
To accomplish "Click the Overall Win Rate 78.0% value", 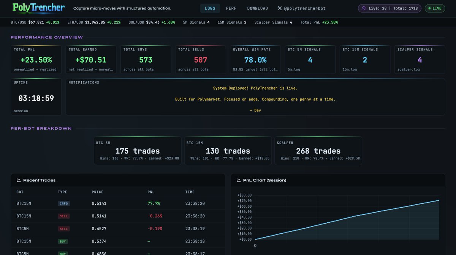I will (x=255, y=60).
